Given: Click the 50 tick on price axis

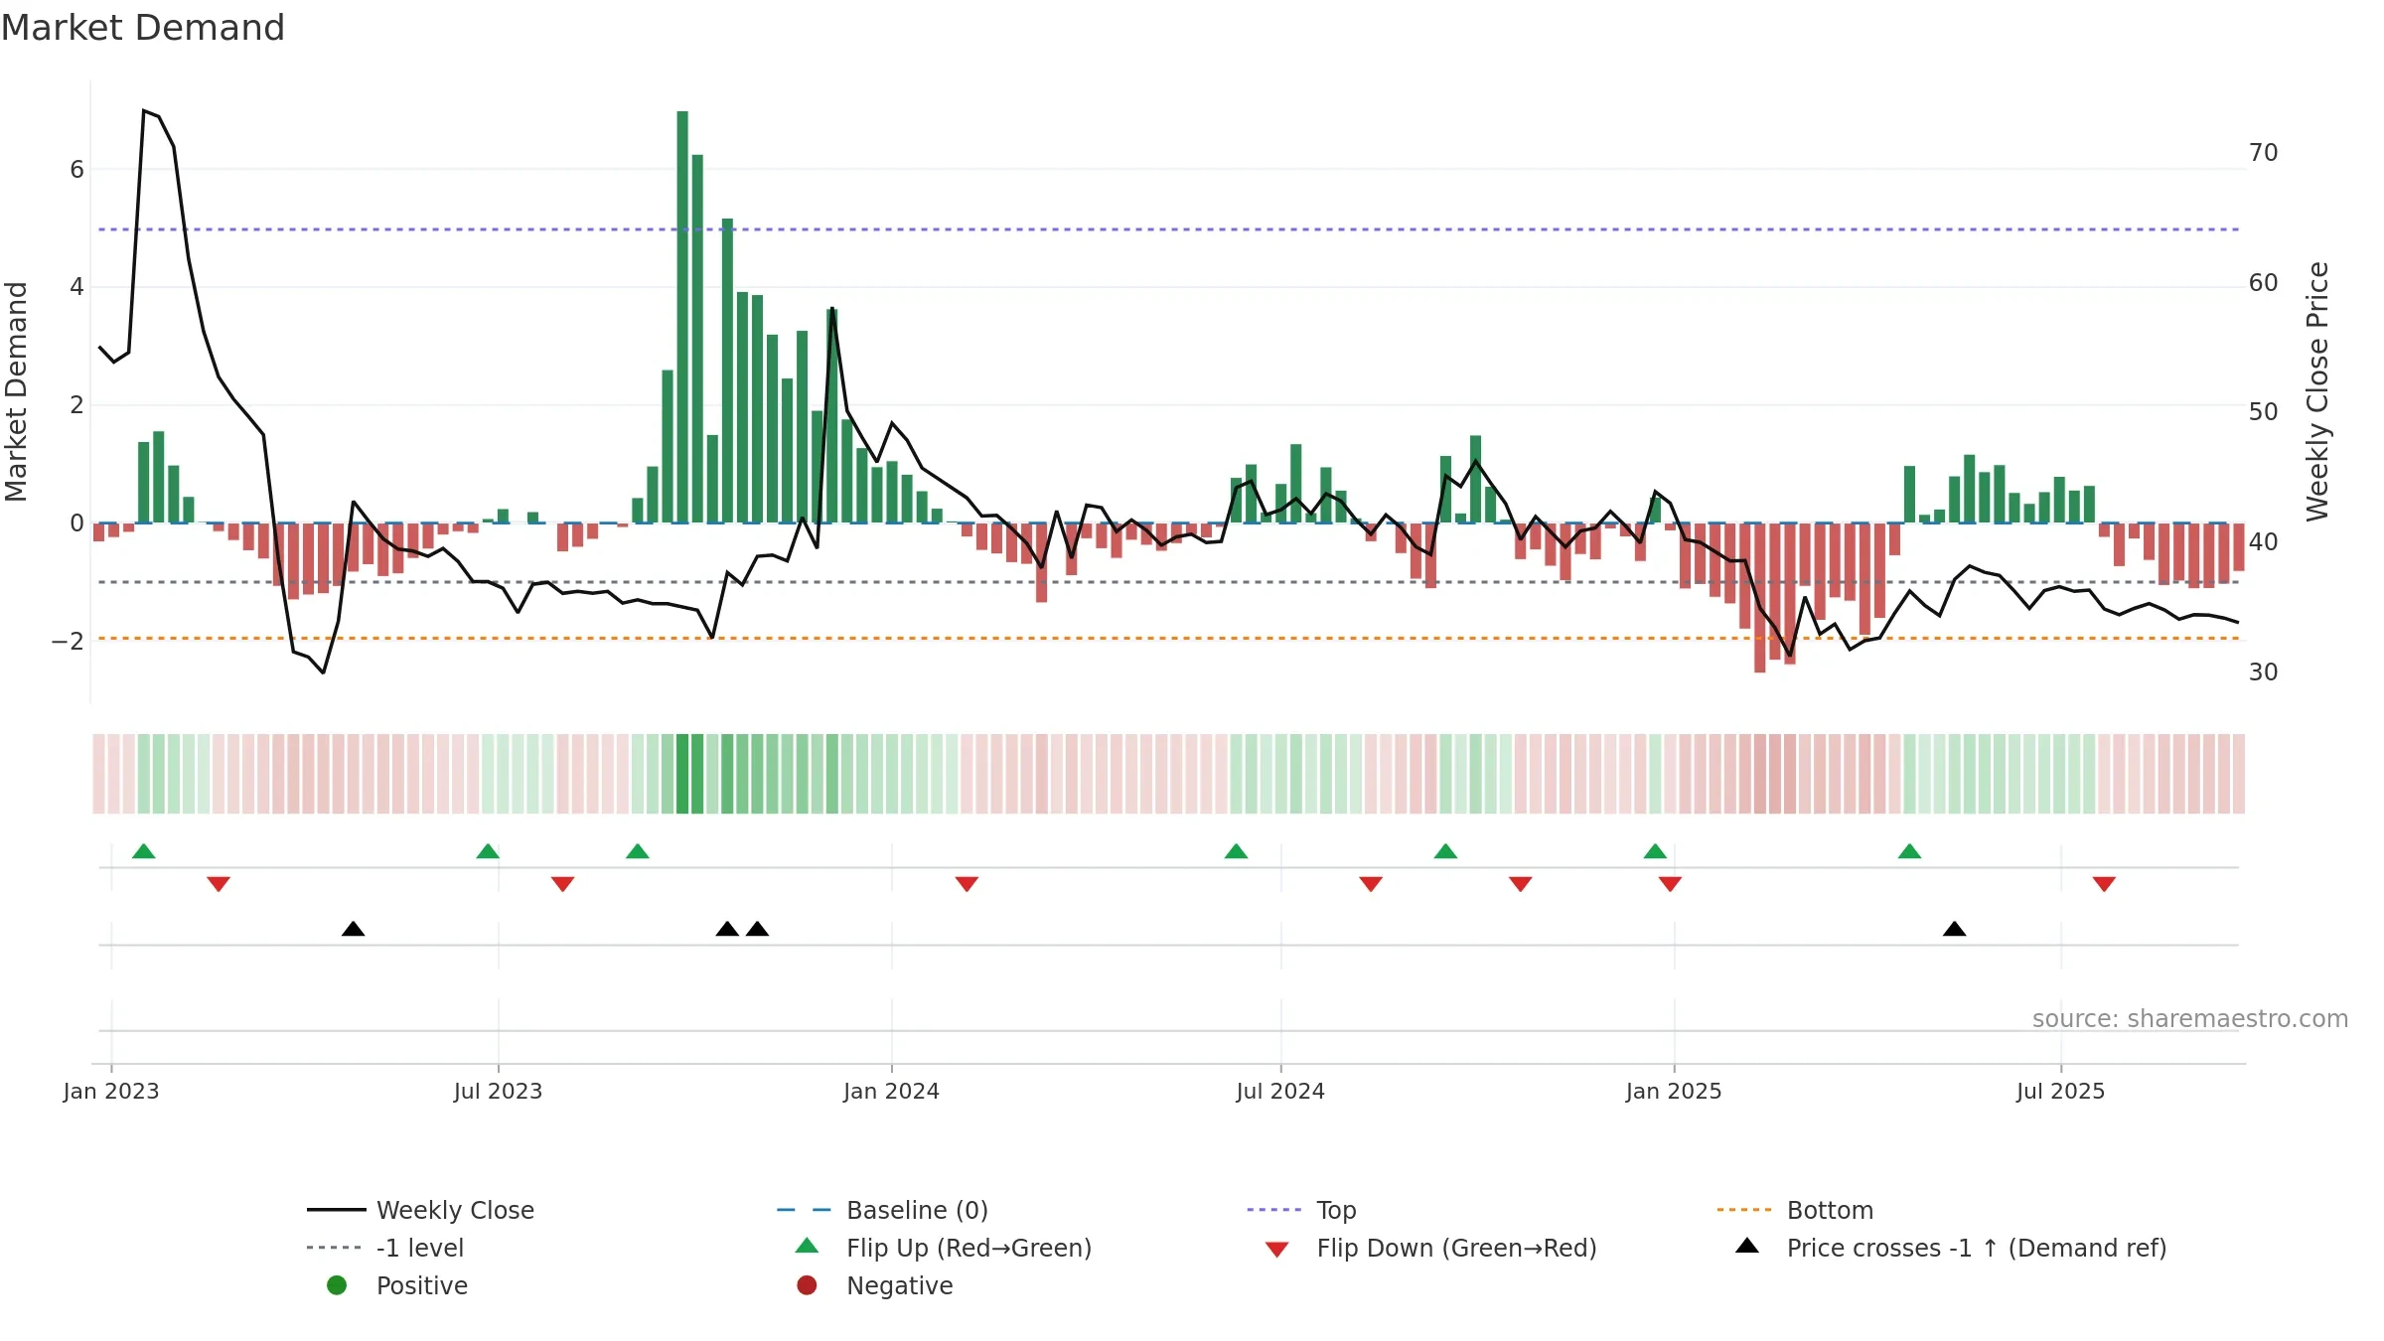Looking at the screenshot, I should click(2263, 412).
